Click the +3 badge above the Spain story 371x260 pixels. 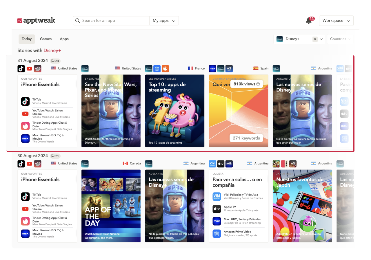pyautogui.click(x=229, y=69)
